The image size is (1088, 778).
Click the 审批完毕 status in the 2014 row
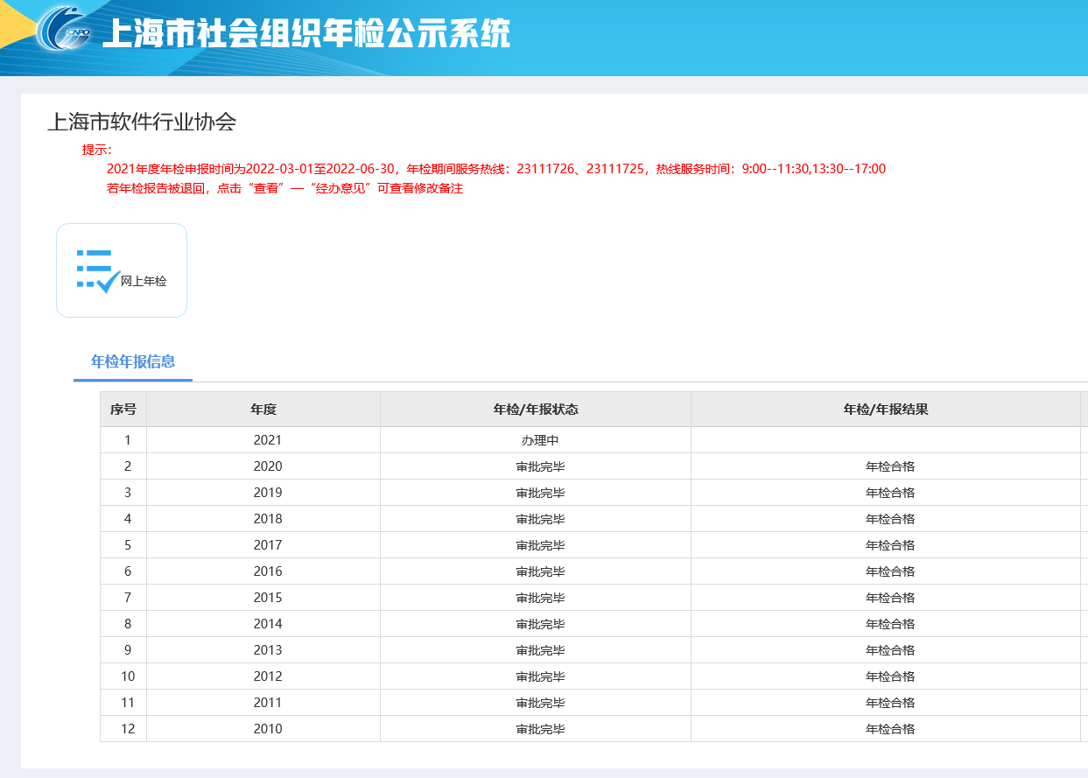[540, 624]
